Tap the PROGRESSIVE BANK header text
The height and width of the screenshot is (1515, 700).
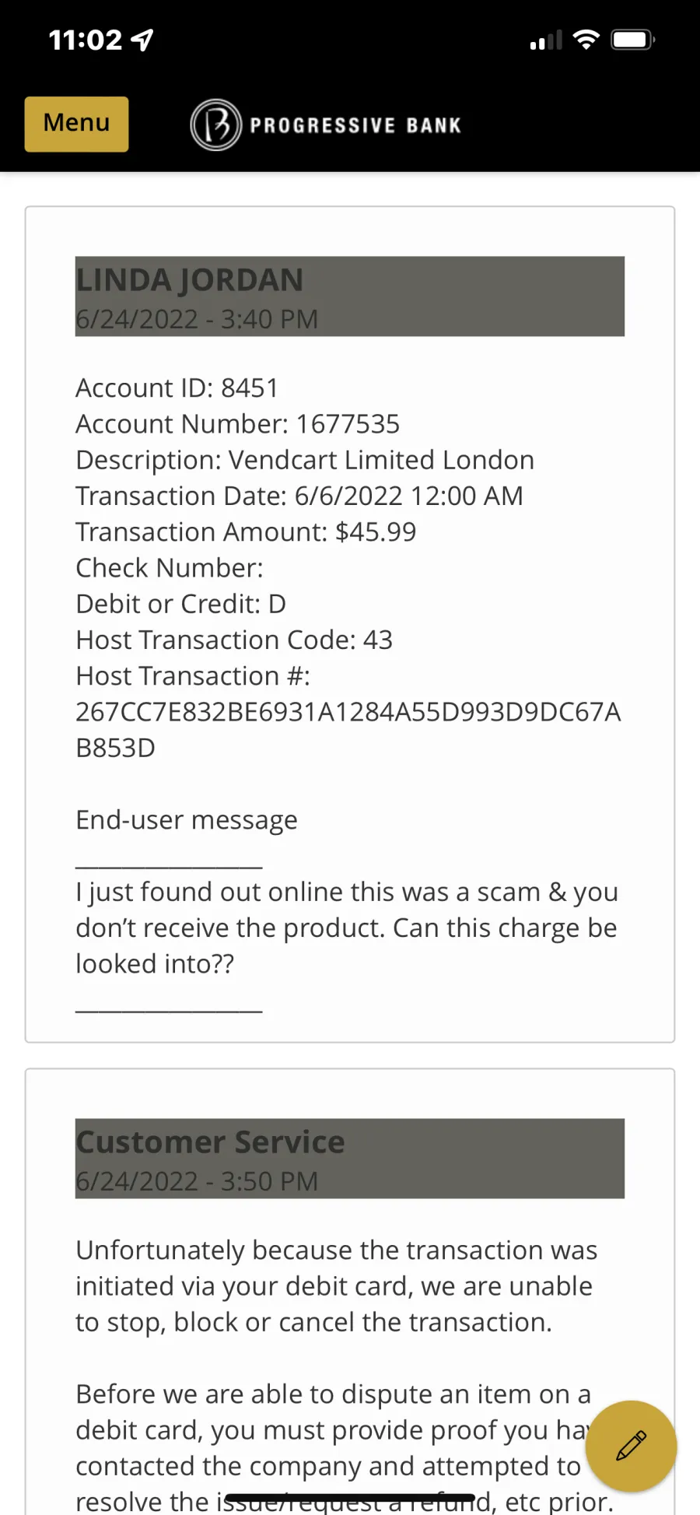coord(355,125)
